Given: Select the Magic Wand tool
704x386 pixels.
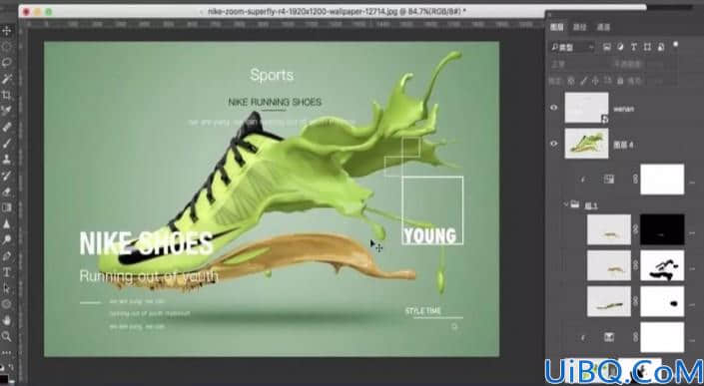Looking at the screenshot, I should pos(7,79).
